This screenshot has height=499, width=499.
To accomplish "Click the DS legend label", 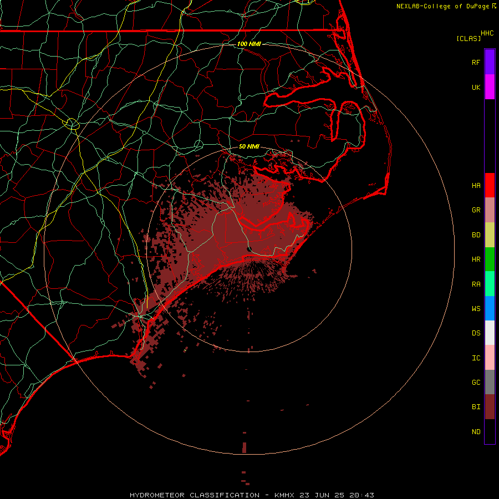I will click(476, 333).
